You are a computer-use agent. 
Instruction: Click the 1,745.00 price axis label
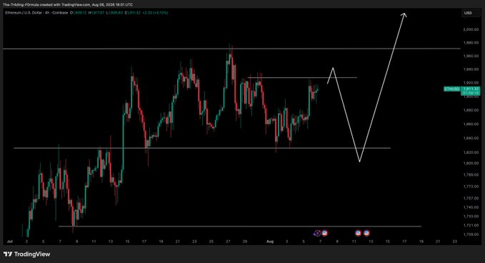(471, 207)
